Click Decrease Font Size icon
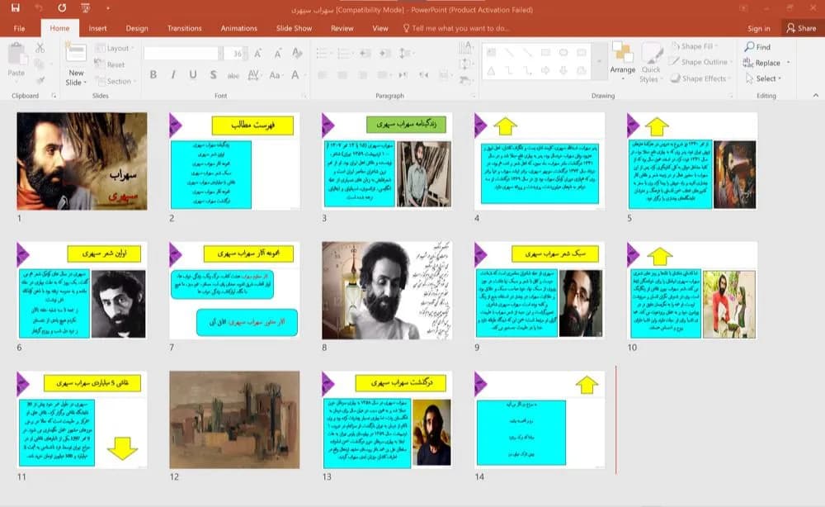This screenshot has width=825, height=507. click(277, 53)
